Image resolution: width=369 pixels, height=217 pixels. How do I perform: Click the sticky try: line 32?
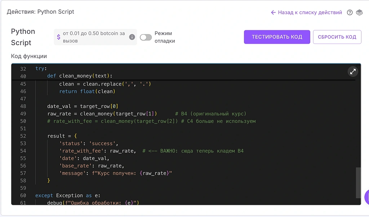tap(41, 68)
